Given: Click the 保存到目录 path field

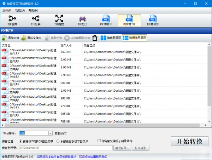Looking at the screenshot, I should (66, 148).
